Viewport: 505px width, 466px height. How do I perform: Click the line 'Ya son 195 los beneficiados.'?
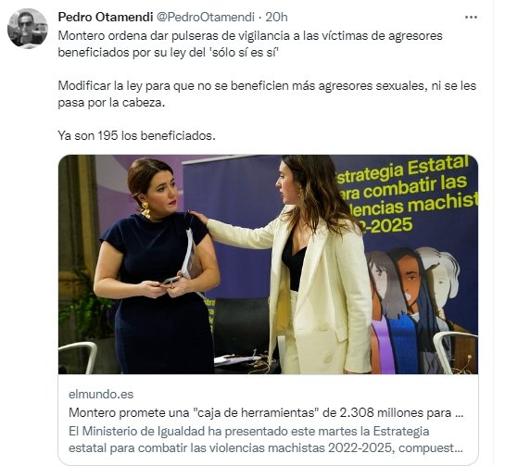point(136,135)
